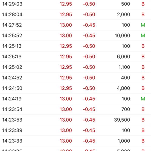This screenshot has height=151, width=151.
Task: Tap the B marker on the 2,000 trade
Action: point(143,15)
